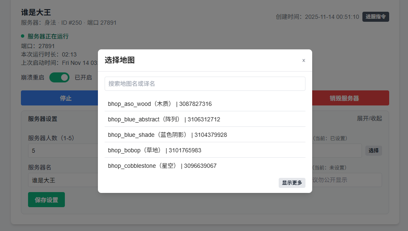Close the 选择地图 dialog
408x231 pixels.
[x=303, y=60]
